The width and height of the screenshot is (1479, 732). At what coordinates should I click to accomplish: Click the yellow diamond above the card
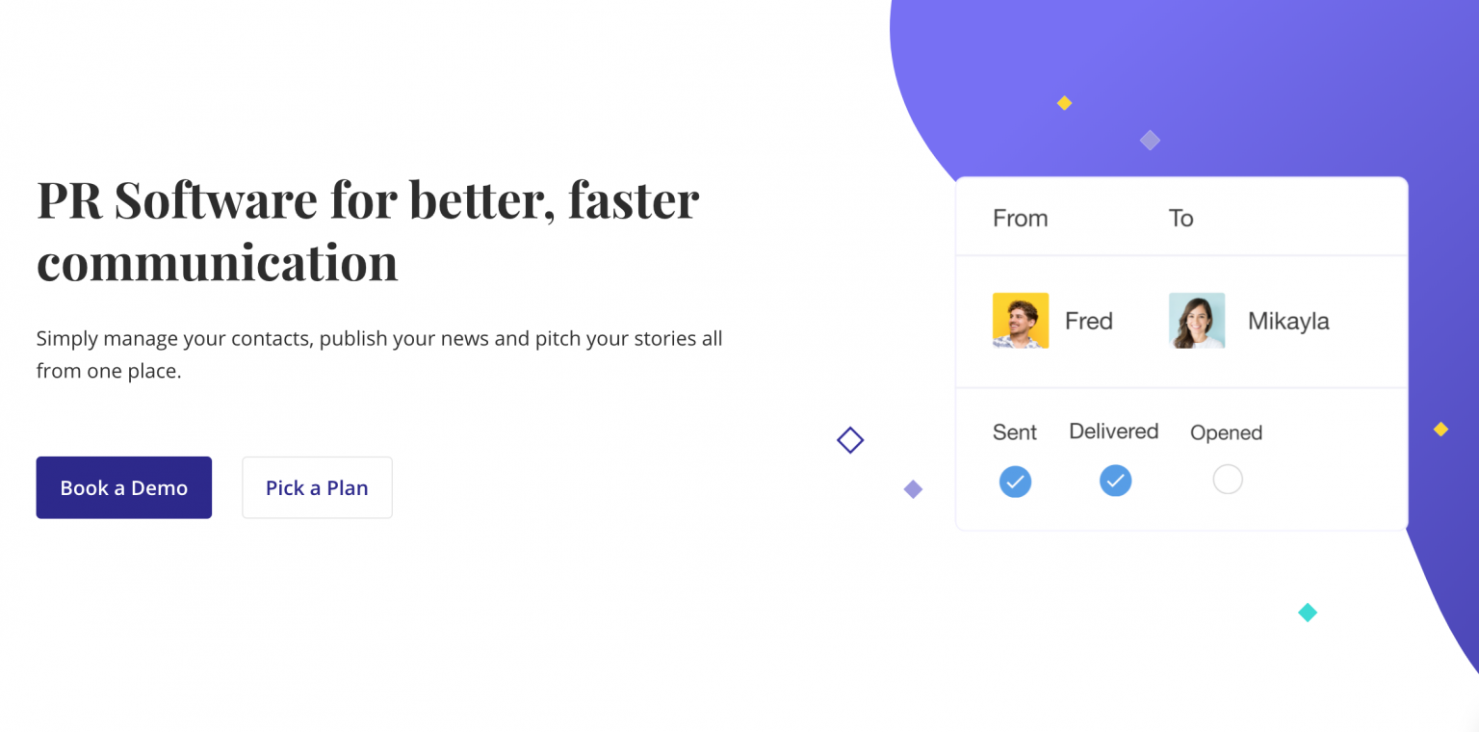click(1064, 103)
